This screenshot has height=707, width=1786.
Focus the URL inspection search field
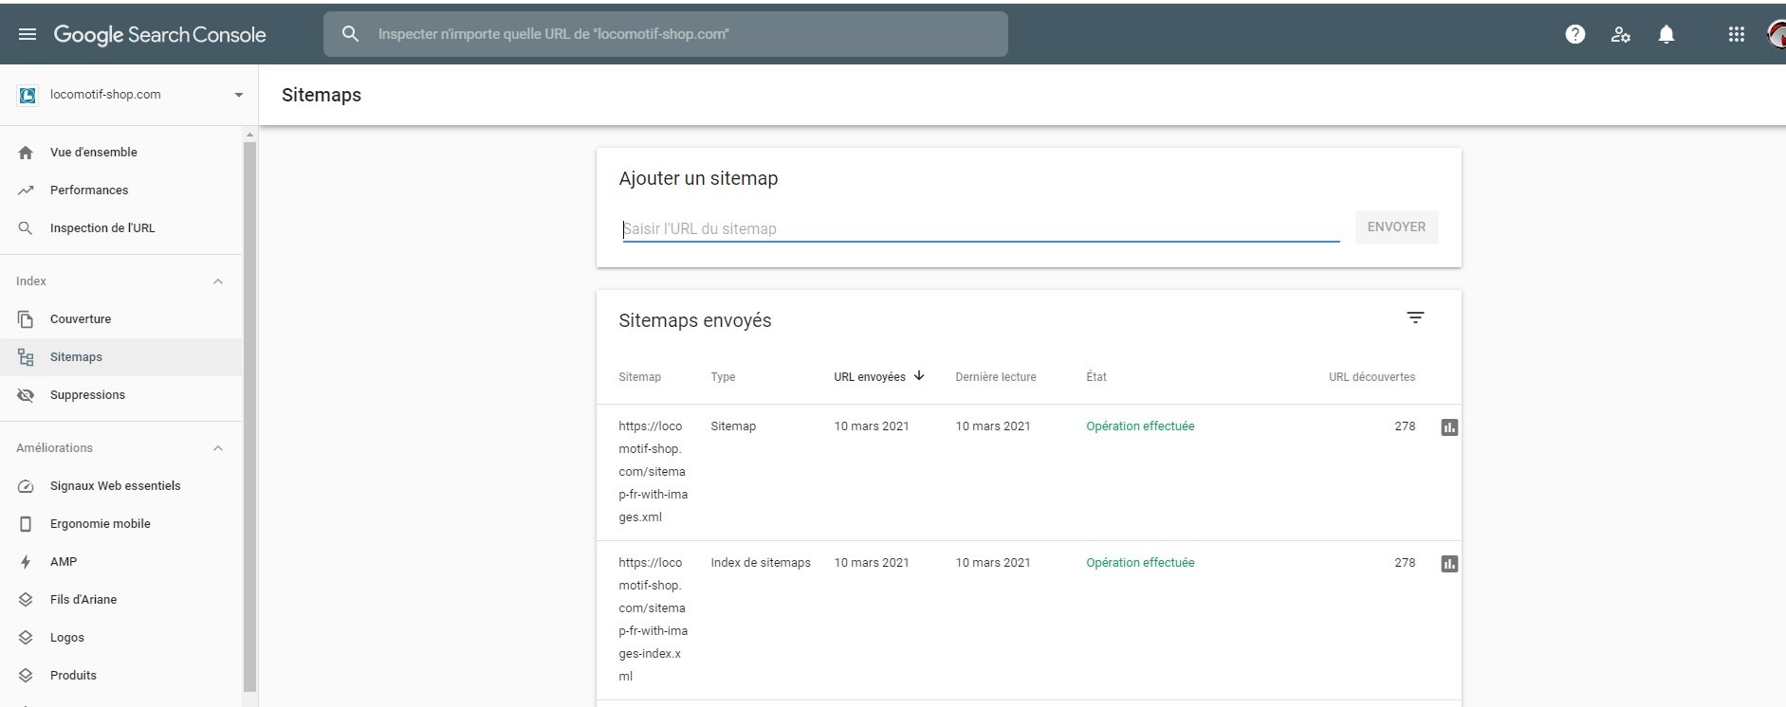click(665, 34)
